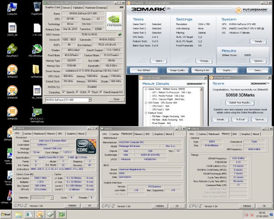The height and width of the screenshot is (219, 274).
Task: Collapse the Game Tests tree node
Action: pyautogui.click(x=146, y=89)
